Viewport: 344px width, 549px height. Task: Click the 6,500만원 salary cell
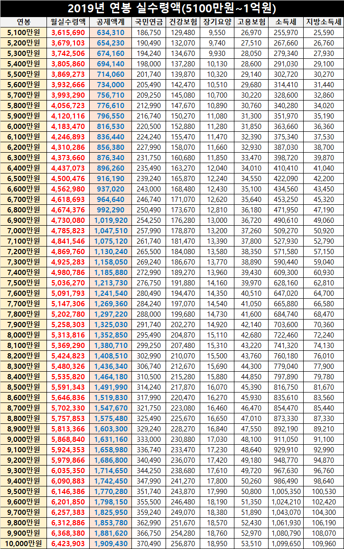[x=23, y=179]
